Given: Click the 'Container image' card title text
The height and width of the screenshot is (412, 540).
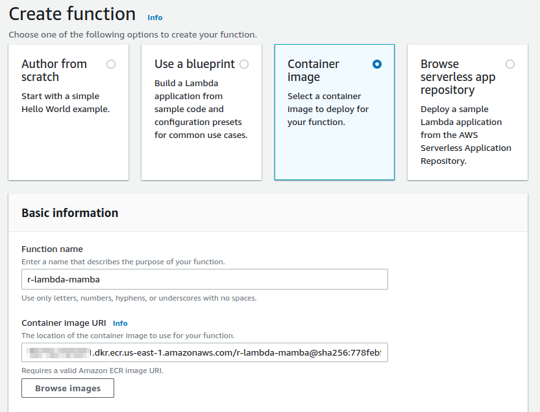Looking at the screenshot, I should coord(313,70).
